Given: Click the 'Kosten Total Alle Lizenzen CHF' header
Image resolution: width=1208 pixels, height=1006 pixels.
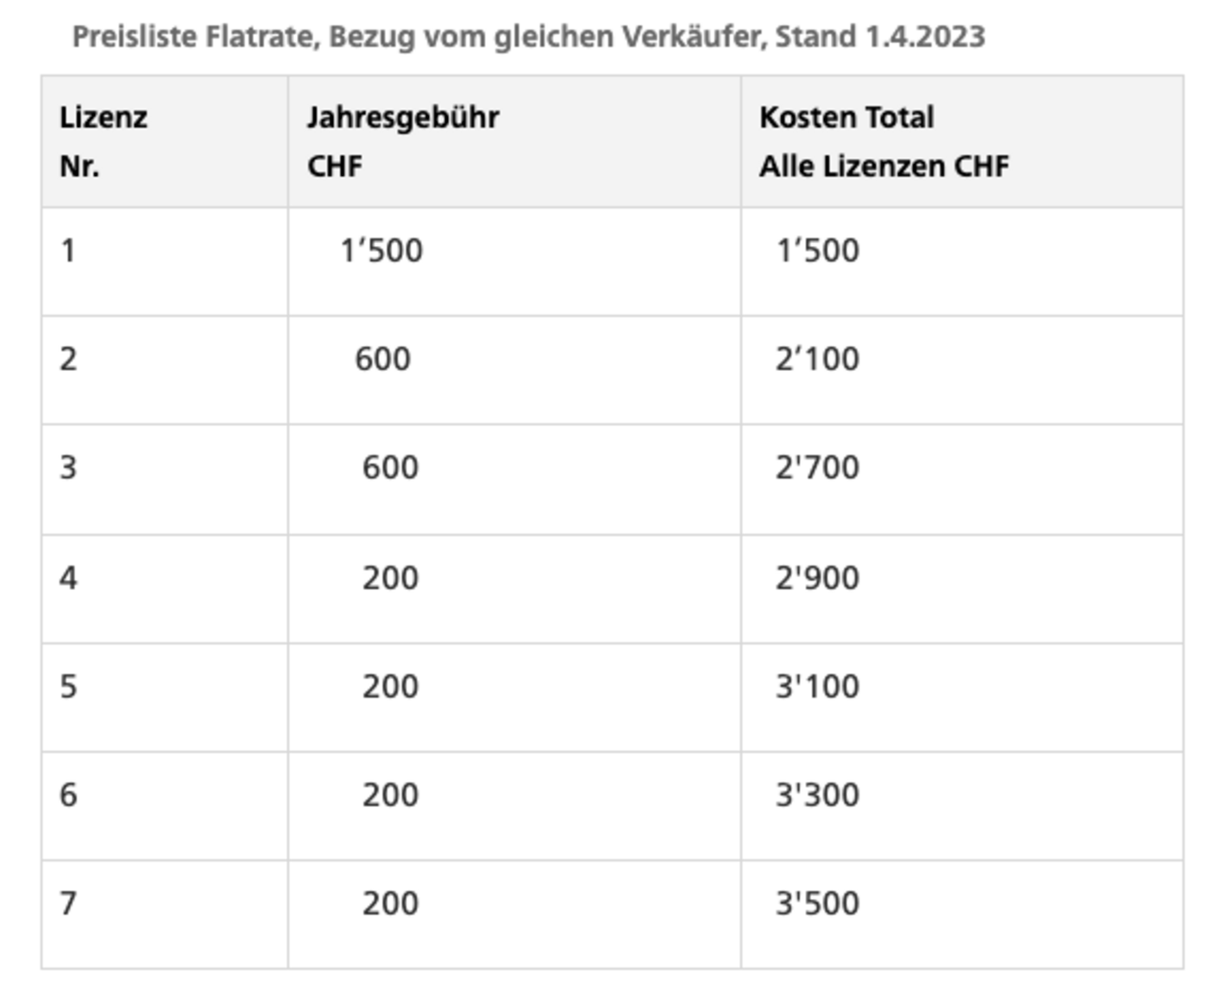Looking at the screenshot, I should 884,141.
